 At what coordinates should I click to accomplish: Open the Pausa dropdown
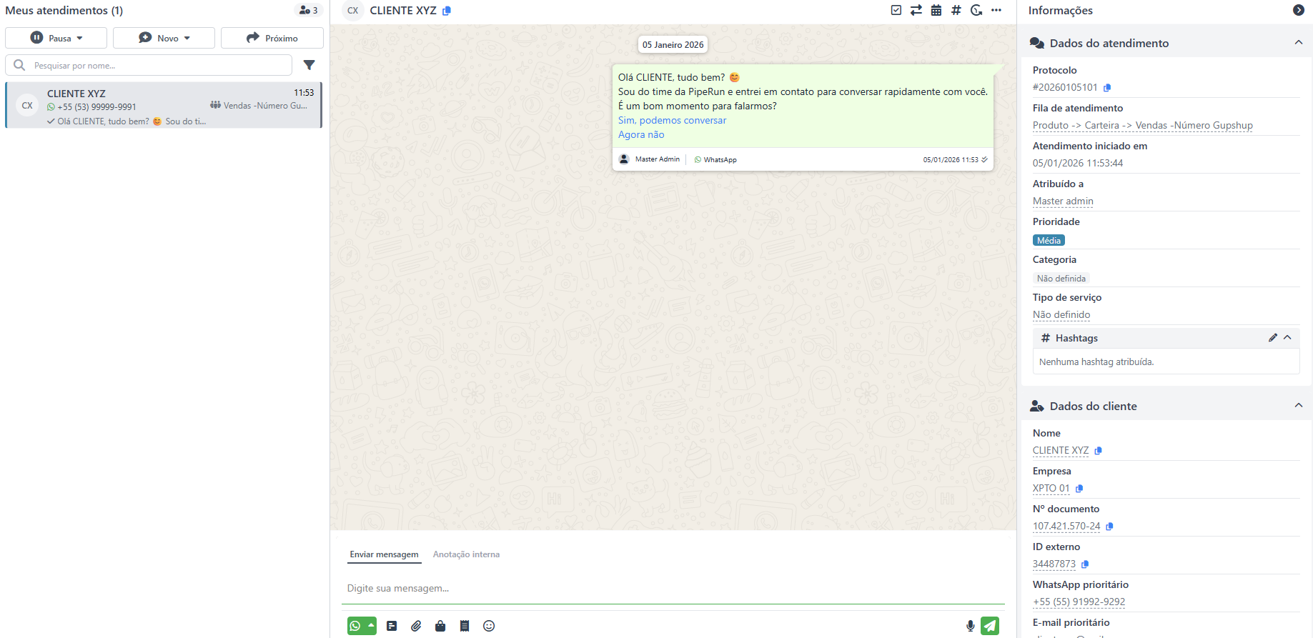pos(56,38)
